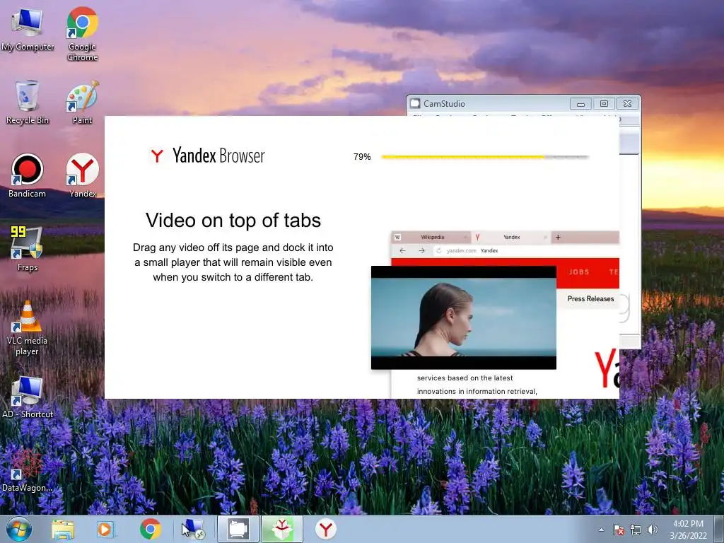The width and height of the screenshot is (724, 543).
Task: Open My Computer desktop icon
Action: click(28, 30)
